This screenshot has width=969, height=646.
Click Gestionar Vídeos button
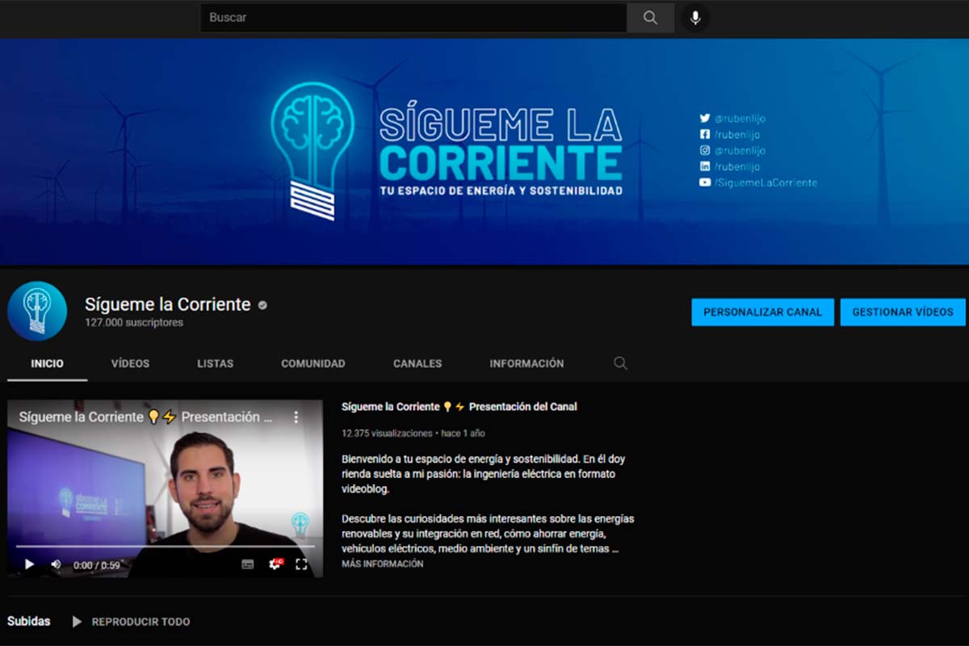903,312
